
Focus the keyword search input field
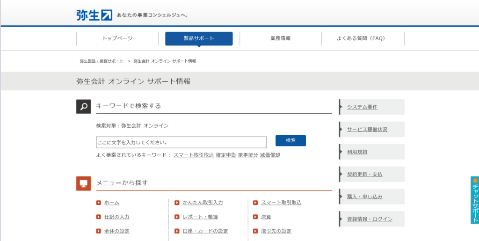coord(181,142)
